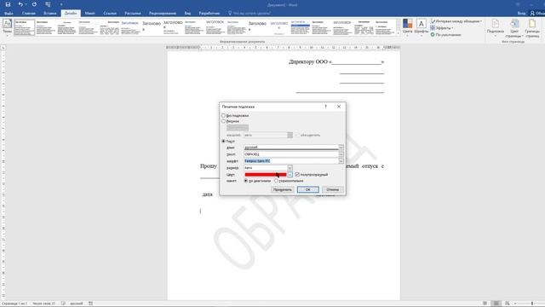Select the Без подложки radio option
545x307 pixels.
(223, 115)
